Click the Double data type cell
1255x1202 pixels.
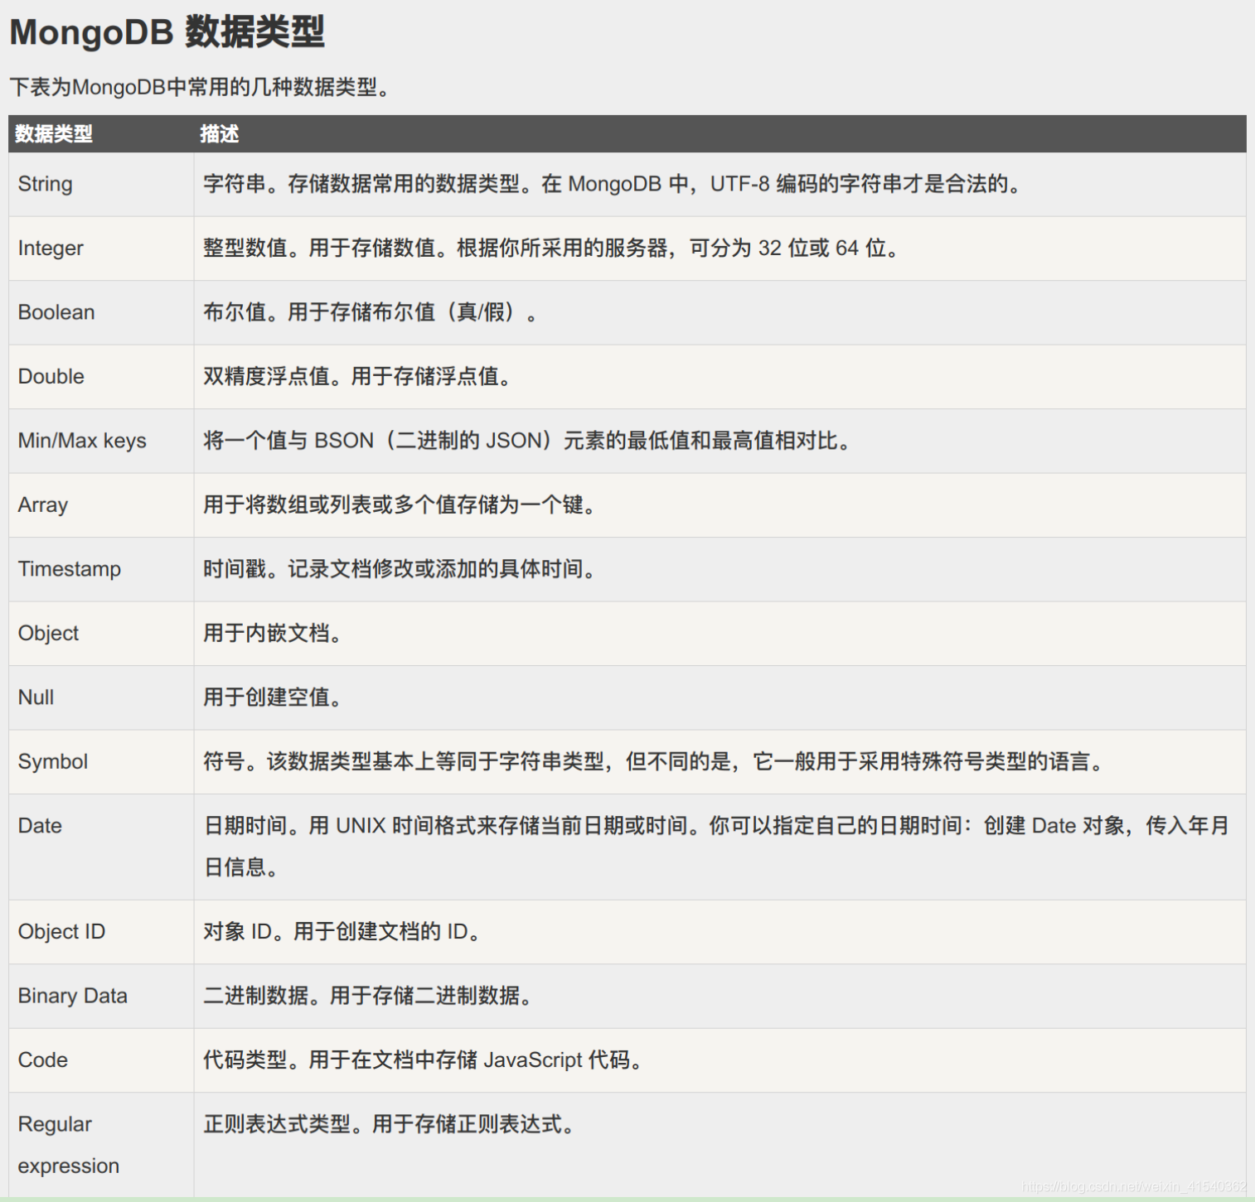pos(51,377)
